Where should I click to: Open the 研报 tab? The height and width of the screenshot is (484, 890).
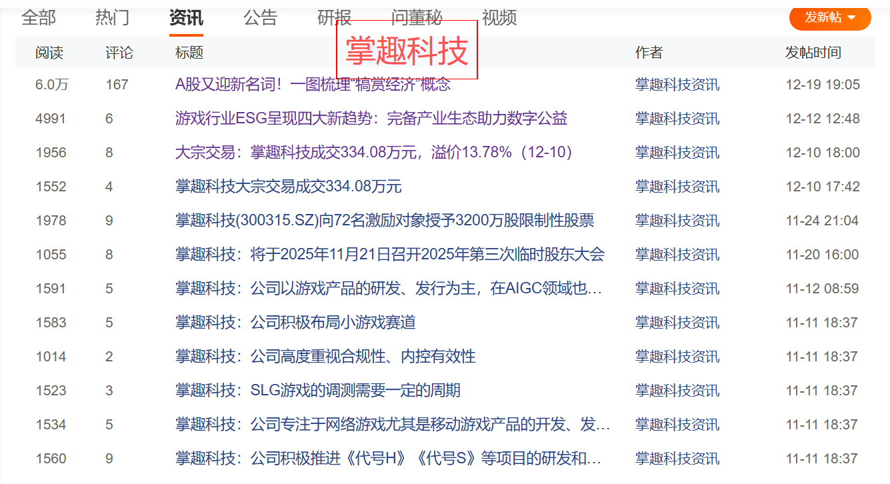(334, 18)
